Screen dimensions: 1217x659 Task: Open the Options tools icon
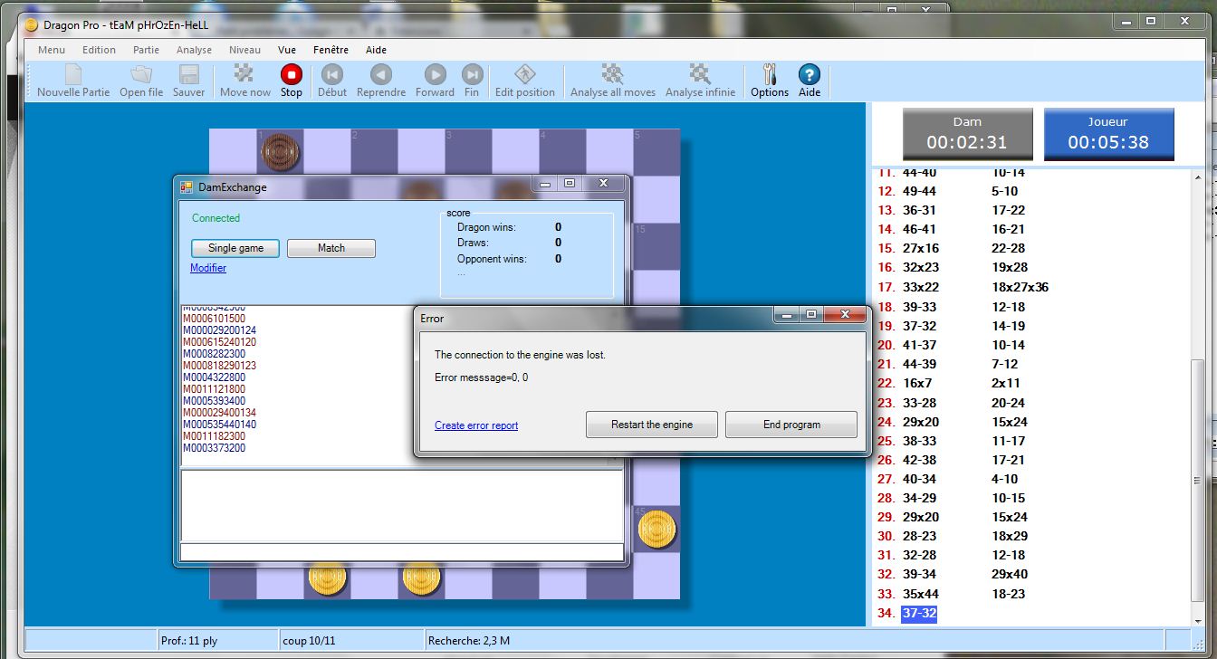(x=770, y=75)
